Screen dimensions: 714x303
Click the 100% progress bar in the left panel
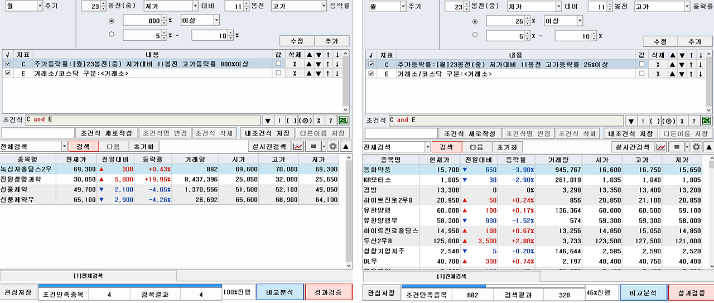(x=131, y=286)
